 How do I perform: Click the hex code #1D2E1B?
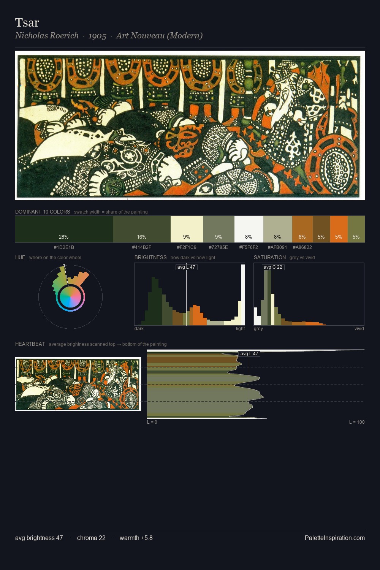[64, 247]
